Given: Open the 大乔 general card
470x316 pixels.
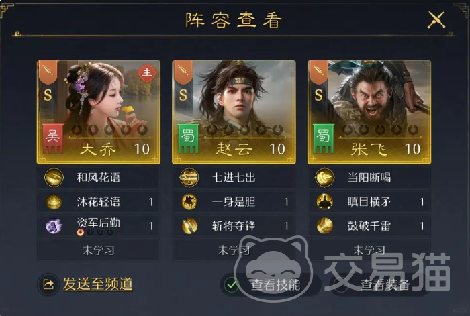Looking at the screenshot, I should (98, 112).
